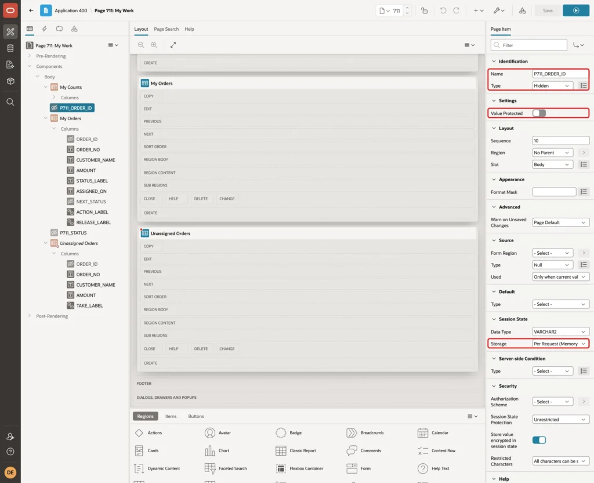Redo the last change
The height and width of the screenshot is (483, 594).
pyautogui.click(x=456, y=10)
